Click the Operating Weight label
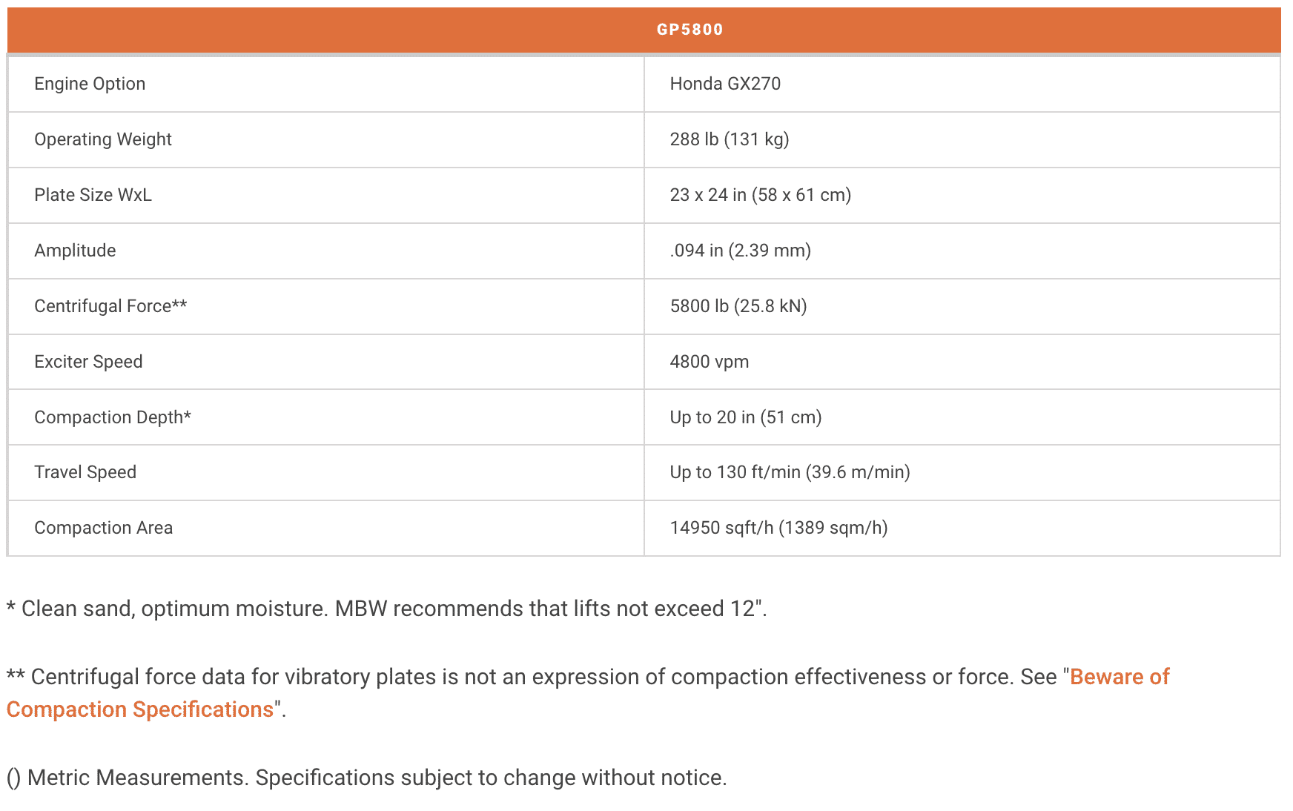The width and height of the screenshot is (1293, 811). (x=103, y=139)
